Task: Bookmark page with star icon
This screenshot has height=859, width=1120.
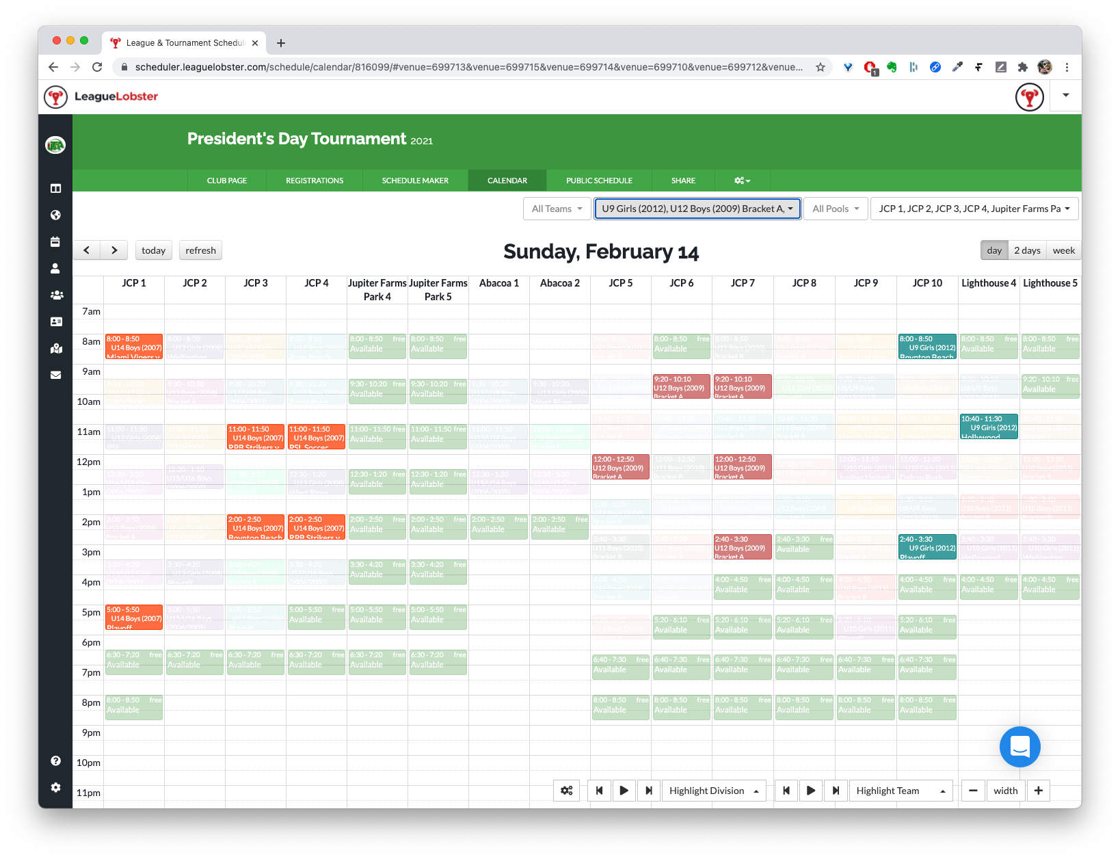Action: click(820, 67)
